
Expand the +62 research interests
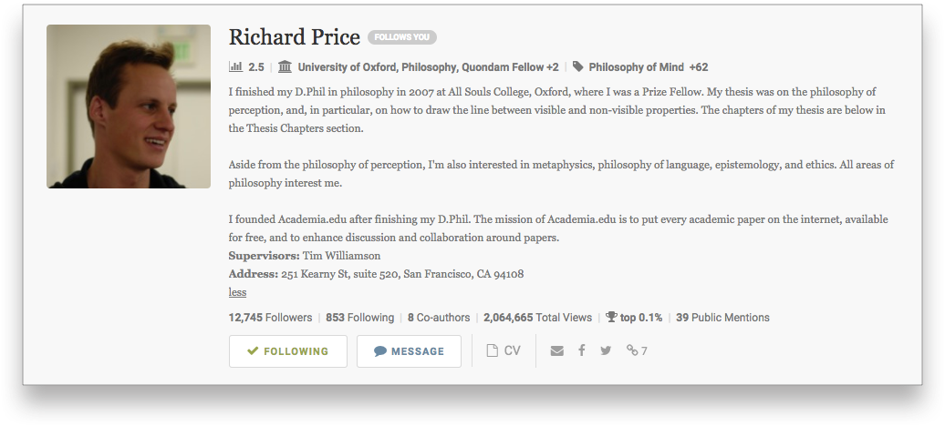coord(699,67)
